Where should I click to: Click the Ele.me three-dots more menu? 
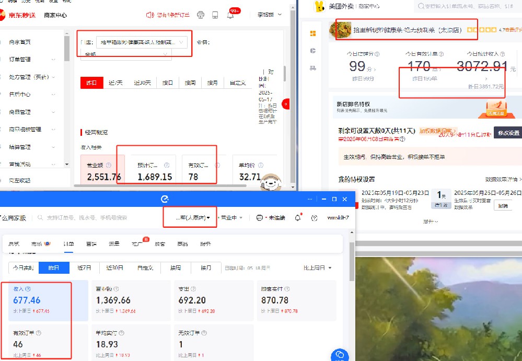tap(310, 199)
